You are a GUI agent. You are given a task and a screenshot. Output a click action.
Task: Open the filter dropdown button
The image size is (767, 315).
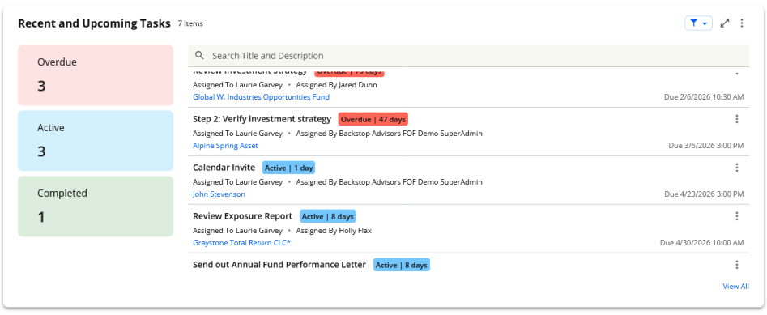click(698, 23)
